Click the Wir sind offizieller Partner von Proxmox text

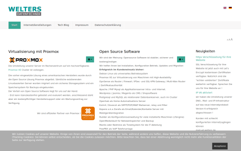(x=59, y=114)
